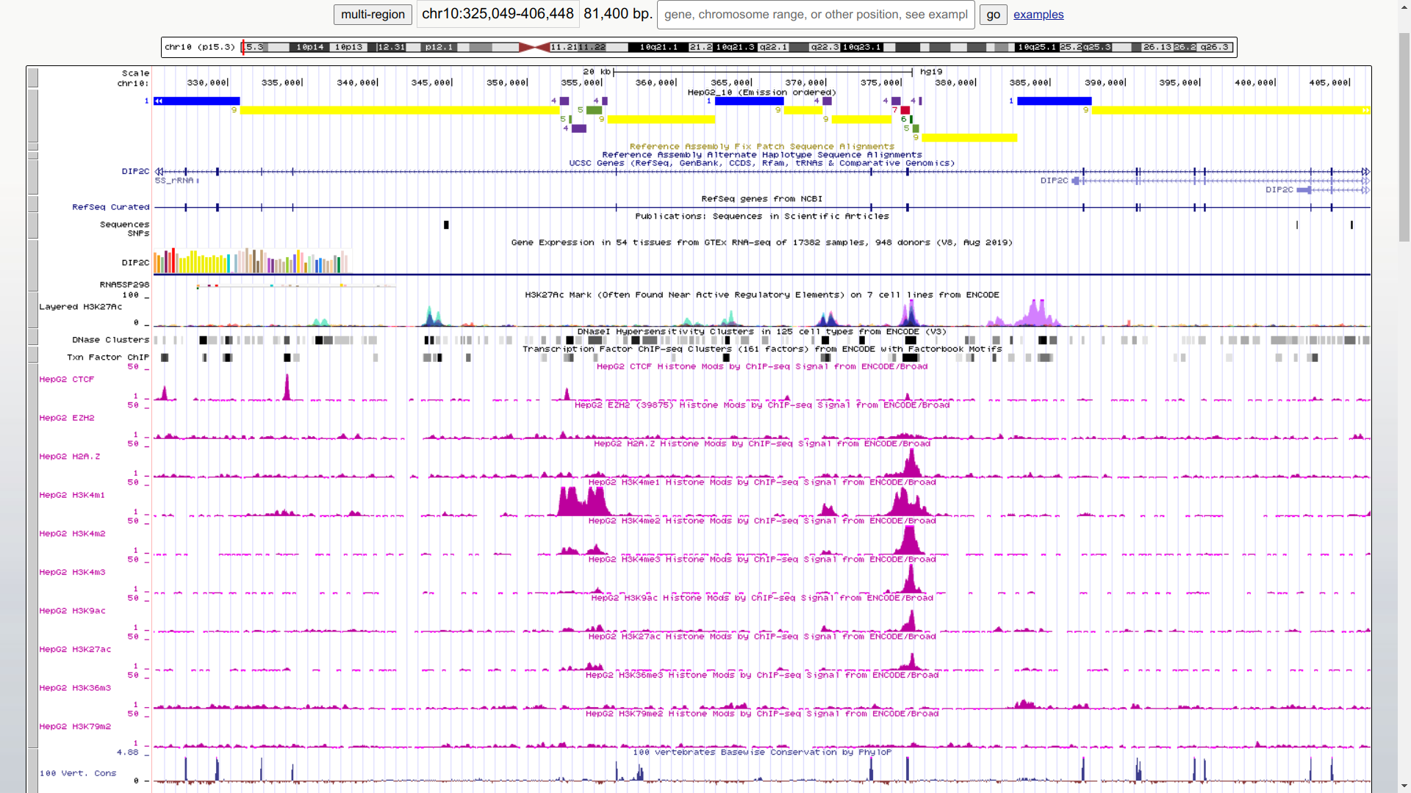Click the 10q21.1 band on chromosome ideogram
Screen dimensions: 1411x793
click(658, 47)
